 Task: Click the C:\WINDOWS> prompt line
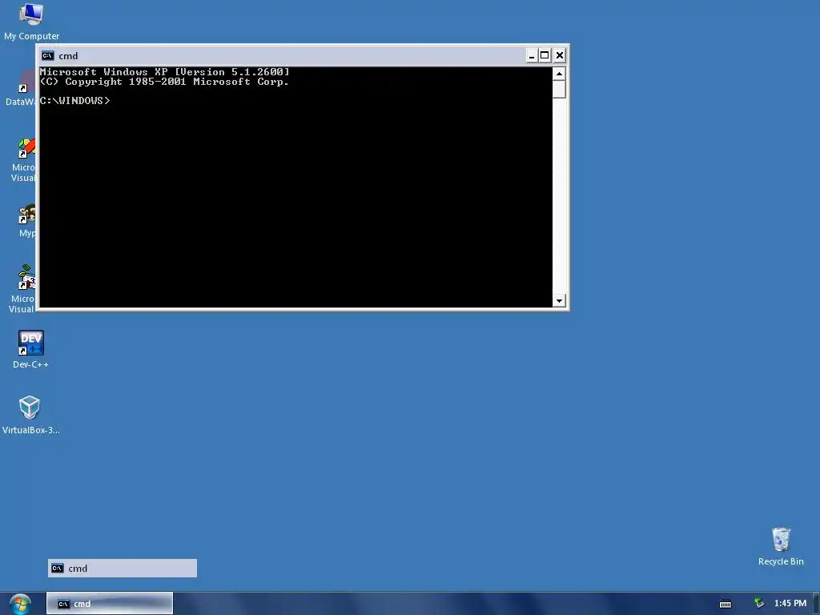click(x=74, y=100)
